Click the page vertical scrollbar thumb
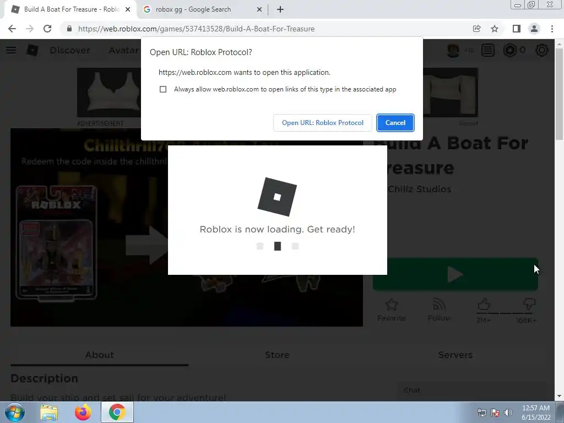564x423 pixels. point(559,94)
